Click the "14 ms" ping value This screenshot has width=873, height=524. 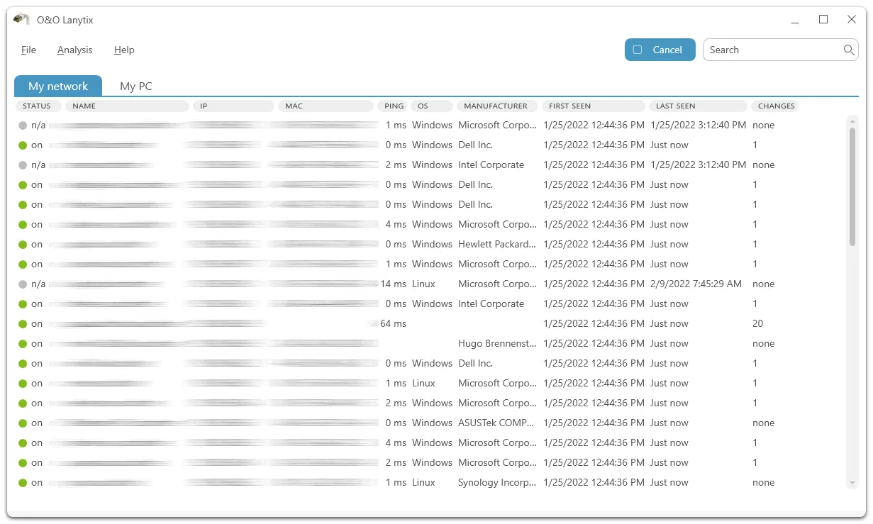(x=394, y=284)
